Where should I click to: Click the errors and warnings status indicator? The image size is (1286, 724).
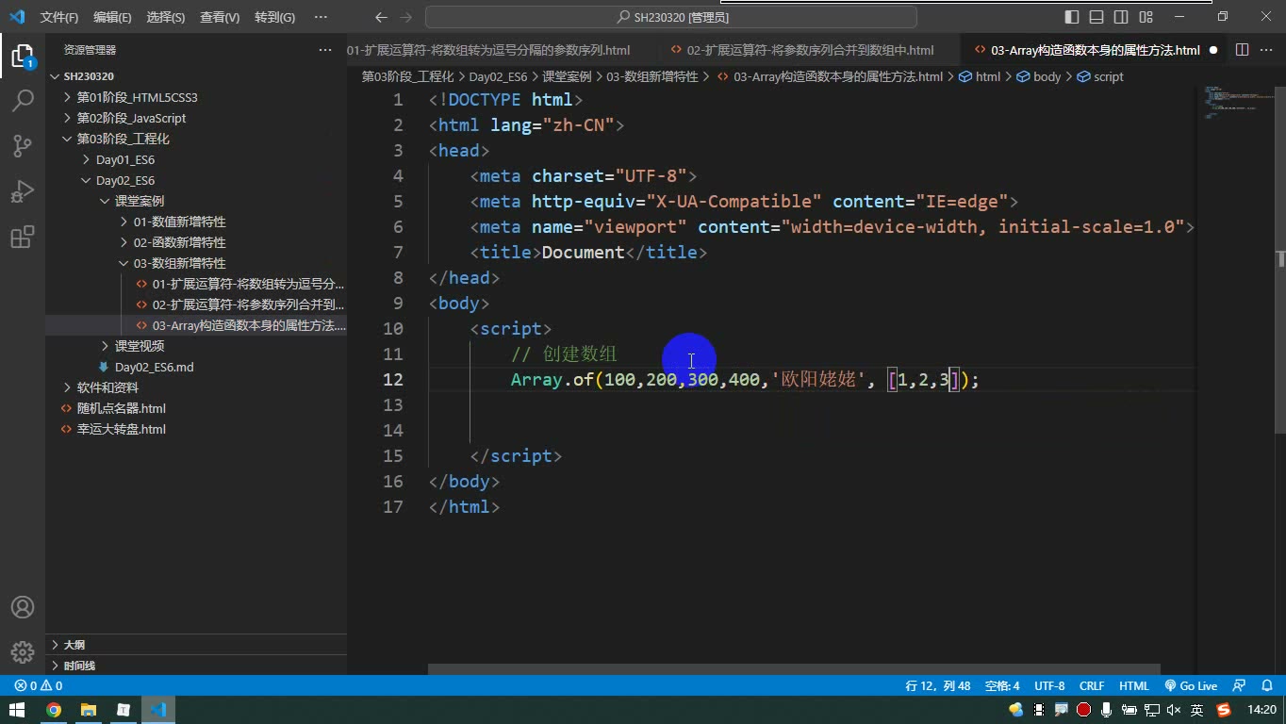point(39,686)
